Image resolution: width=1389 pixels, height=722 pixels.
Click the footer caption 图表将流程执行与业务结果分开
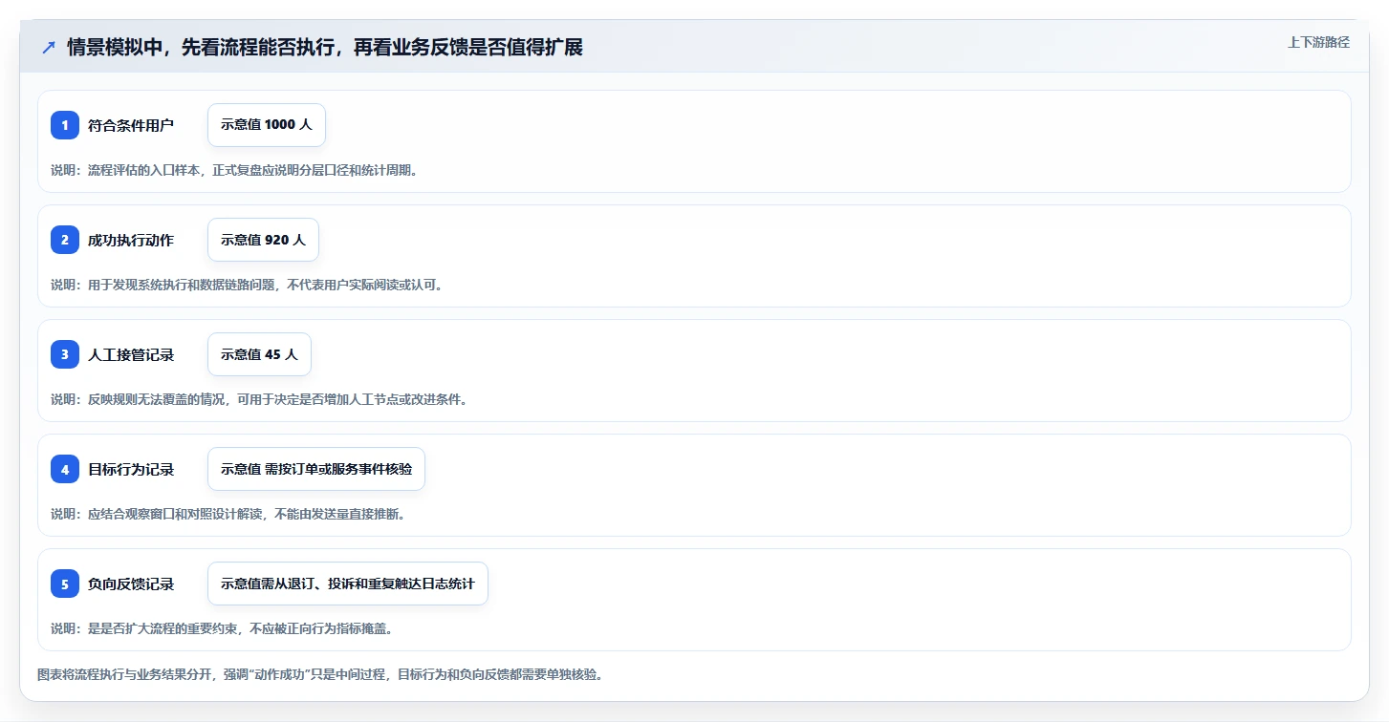tap(320, 674)
